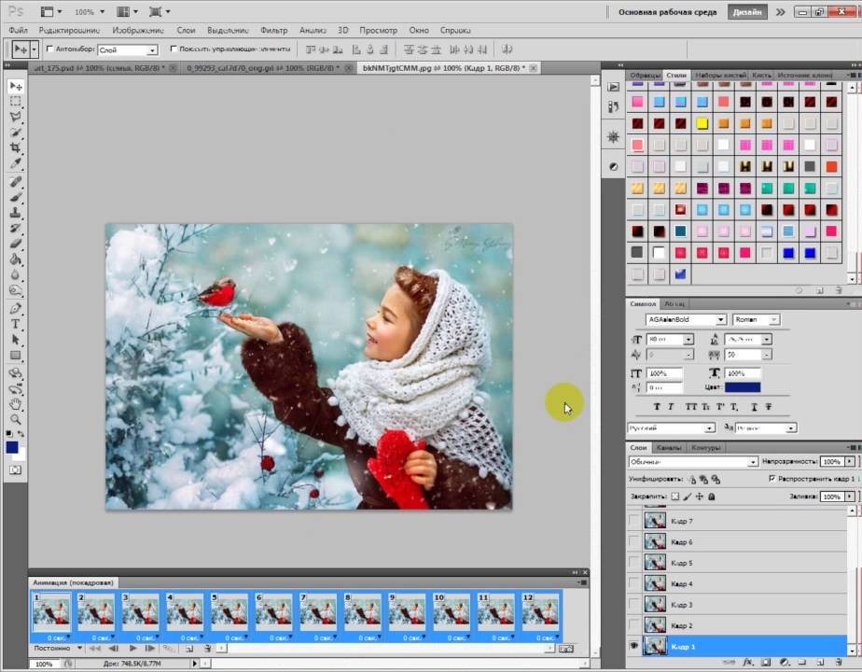Click Основная рабочая среда workspace button
This screenshot has width=862, height=672.
click(x=667, y=12)
